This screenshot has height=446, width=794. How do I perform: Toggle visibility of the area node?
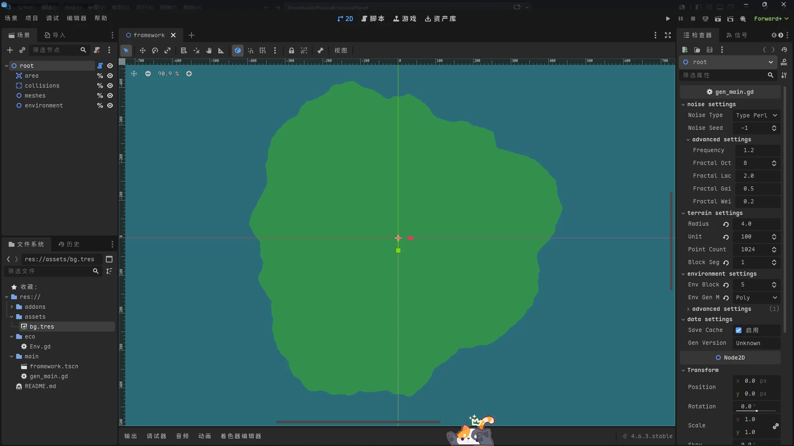click(x=110, y=76)
